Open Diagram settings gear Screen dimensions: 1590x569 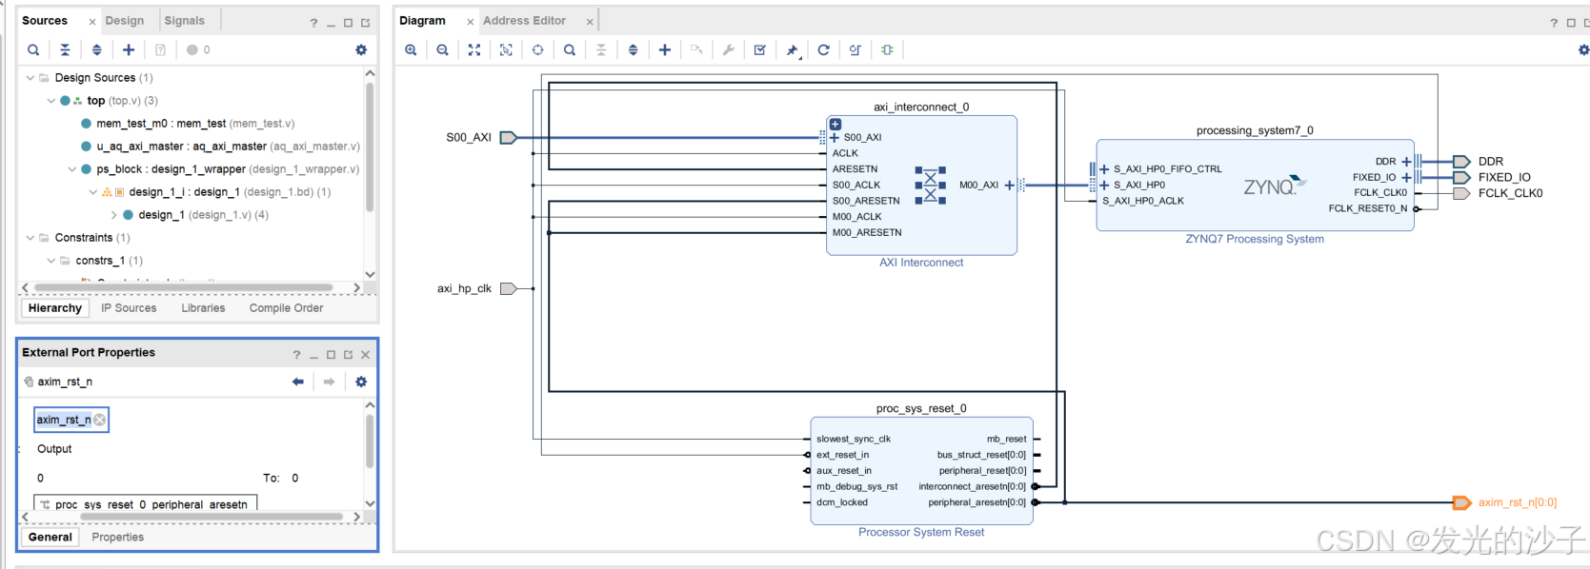[1583, 49]
